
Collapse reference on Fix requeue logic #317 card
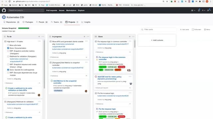click(x=130, y=52)
